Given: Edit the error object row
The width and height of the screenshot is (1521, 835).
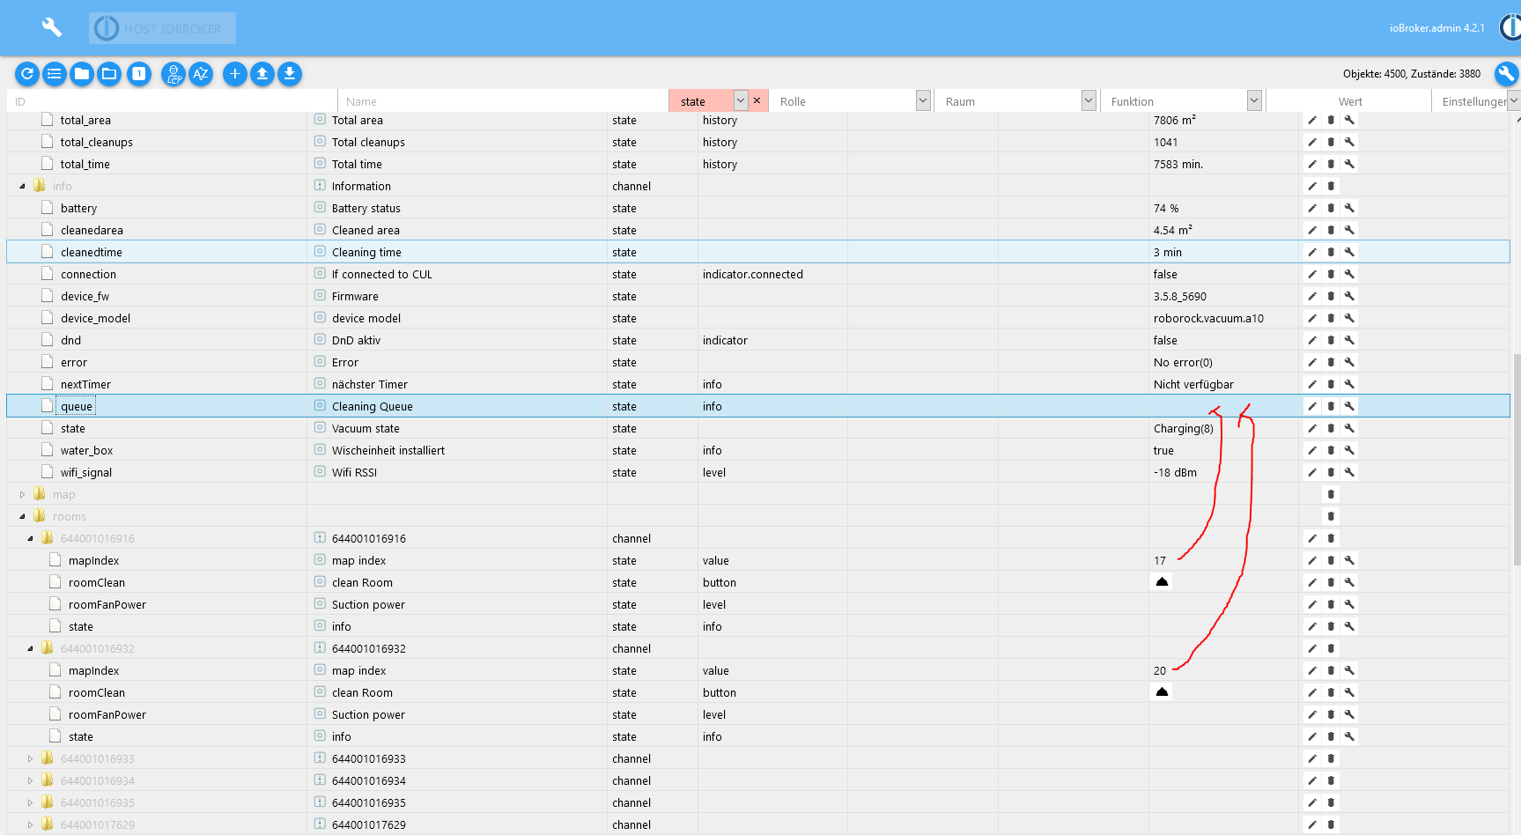Looking at the screenshot, I should pos(1312,362).
